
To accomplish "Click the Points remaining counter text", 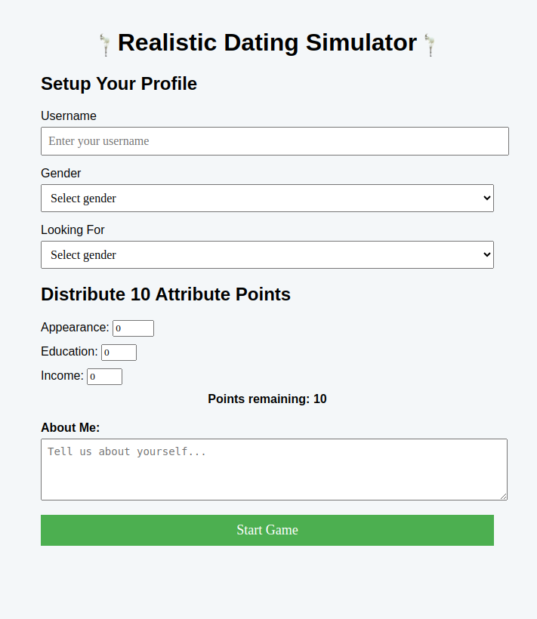I will [x=267, y=399].
